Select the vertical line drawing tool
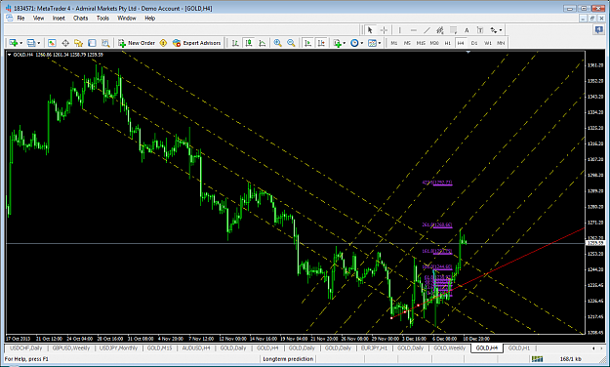The image size is (610, 367). [x=399, y=30]
